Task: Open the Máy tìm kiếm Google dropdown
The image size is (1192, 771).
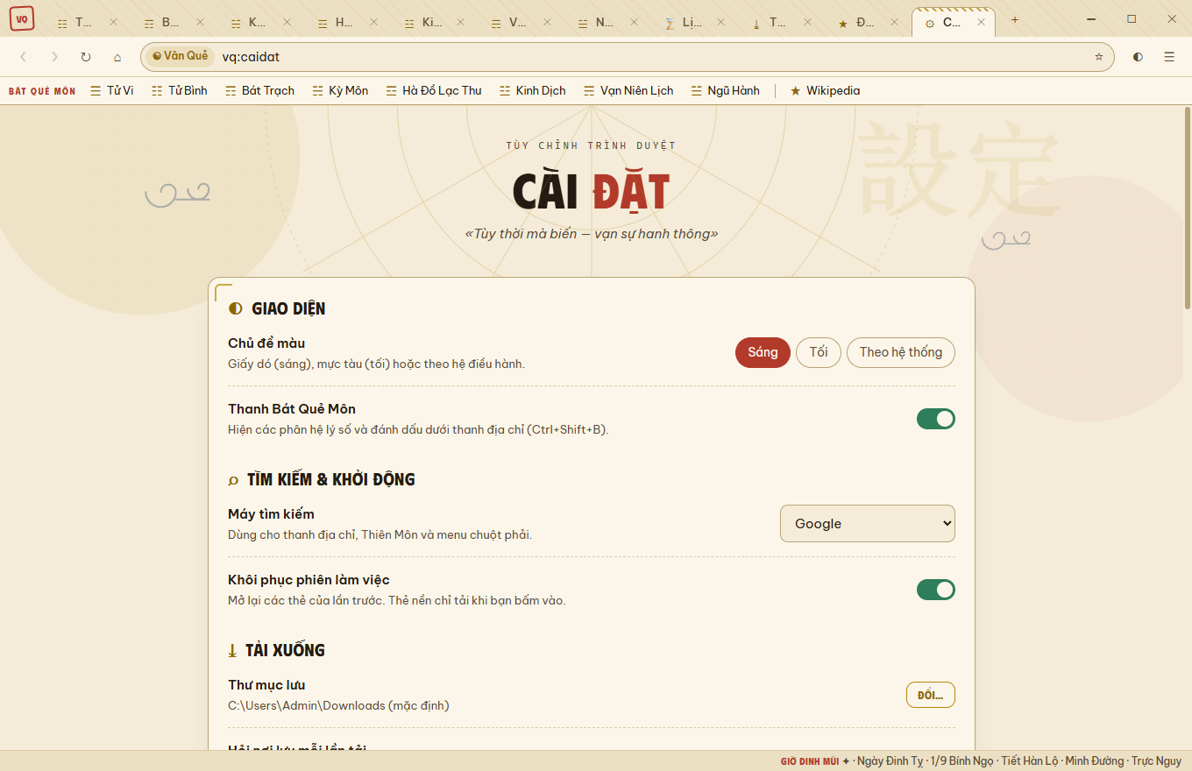Action: (x=868, y=523)
